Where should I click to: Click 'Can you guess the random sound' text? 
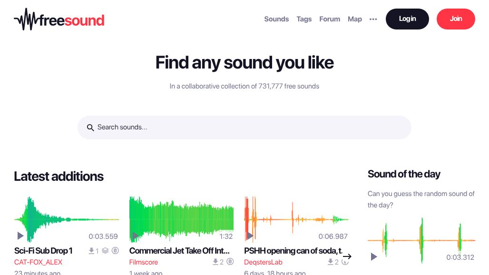tap(421, 199)
